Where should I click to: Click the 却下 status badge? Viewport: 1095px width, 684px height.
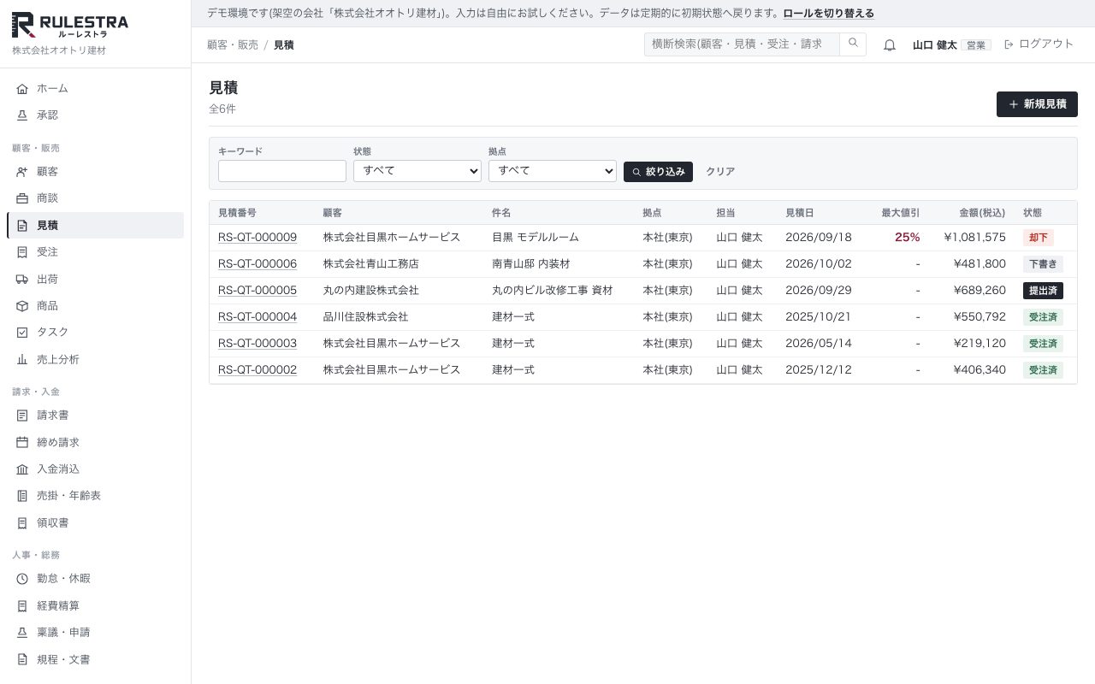pyautogui.click(x=1039, y=238)
